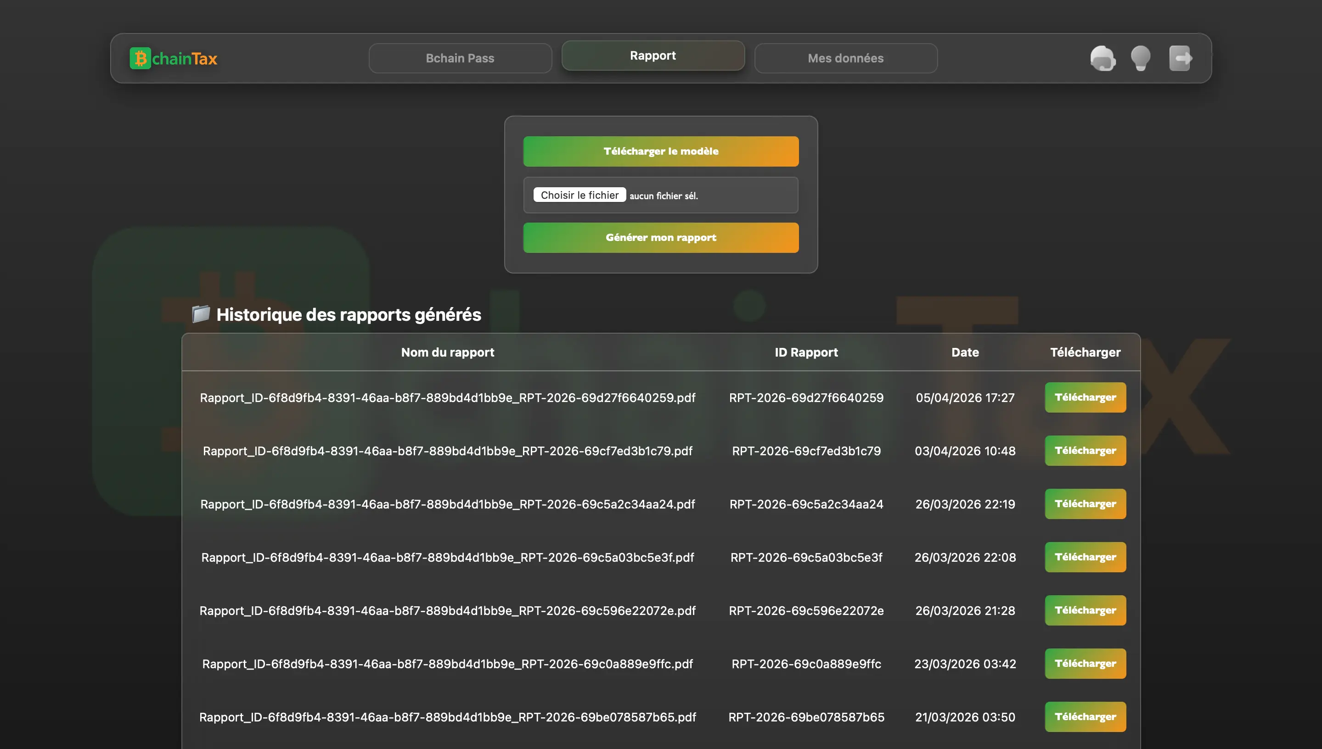The width and height of the screenshot is (1322, 749).
Task: Download report RPT-2026-69be078587b65
Action: click(1085, 717)
